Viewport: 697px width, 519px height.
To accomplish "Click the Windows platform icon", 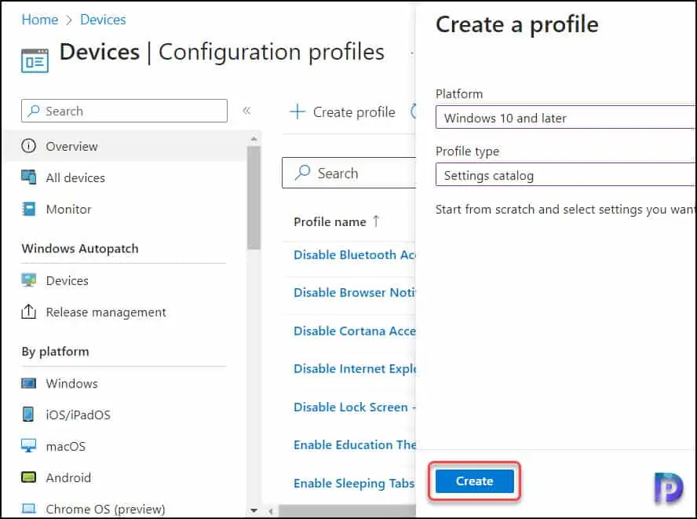I will [x=29, y=383].
